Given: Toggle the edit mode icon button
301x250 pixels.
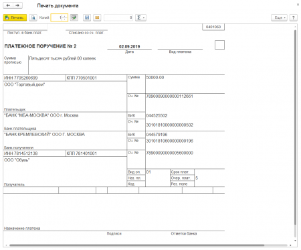Looking at the screenshot, I should pyautogui.click(x=74, y=17).
